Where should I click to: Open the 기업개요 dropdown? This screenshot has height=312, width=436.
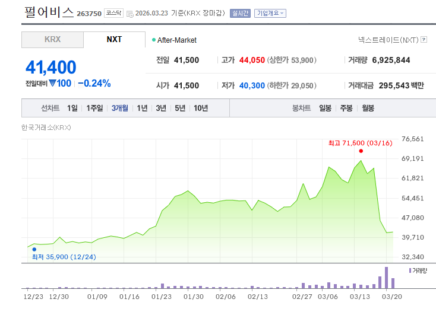270,13
